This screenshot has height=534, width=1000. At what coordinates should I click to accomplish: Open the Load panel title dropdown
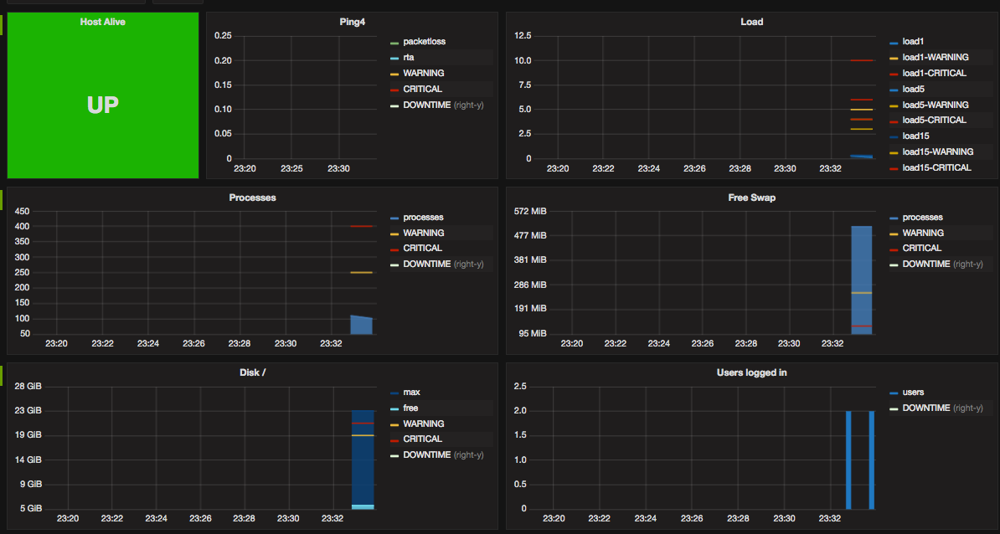[x=751, y=22]
